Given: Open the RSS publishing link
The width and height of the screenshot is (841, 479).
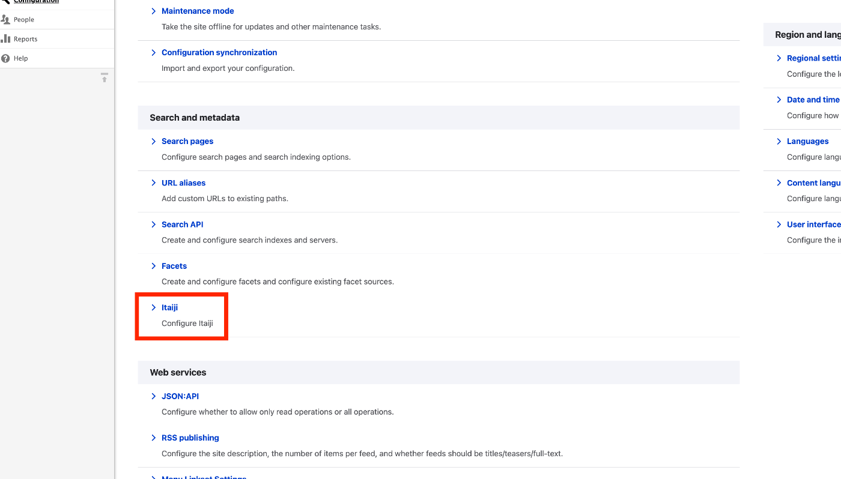Looking at the screenshot, I should 190,438.
